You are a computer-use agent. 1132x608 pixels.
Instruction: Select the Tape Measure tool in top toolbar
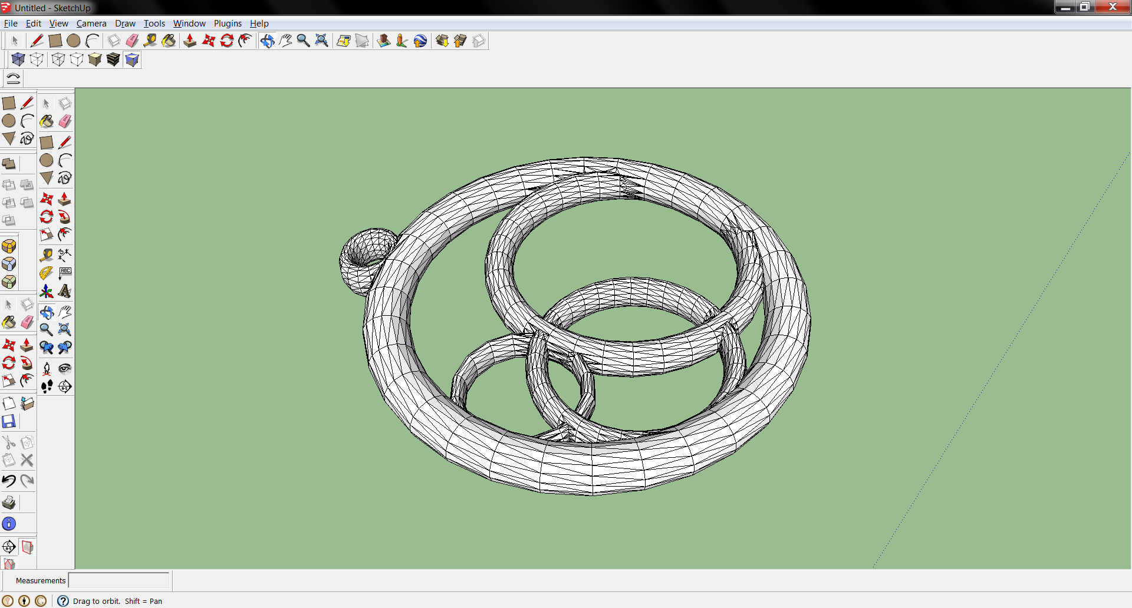coord(150,41)
